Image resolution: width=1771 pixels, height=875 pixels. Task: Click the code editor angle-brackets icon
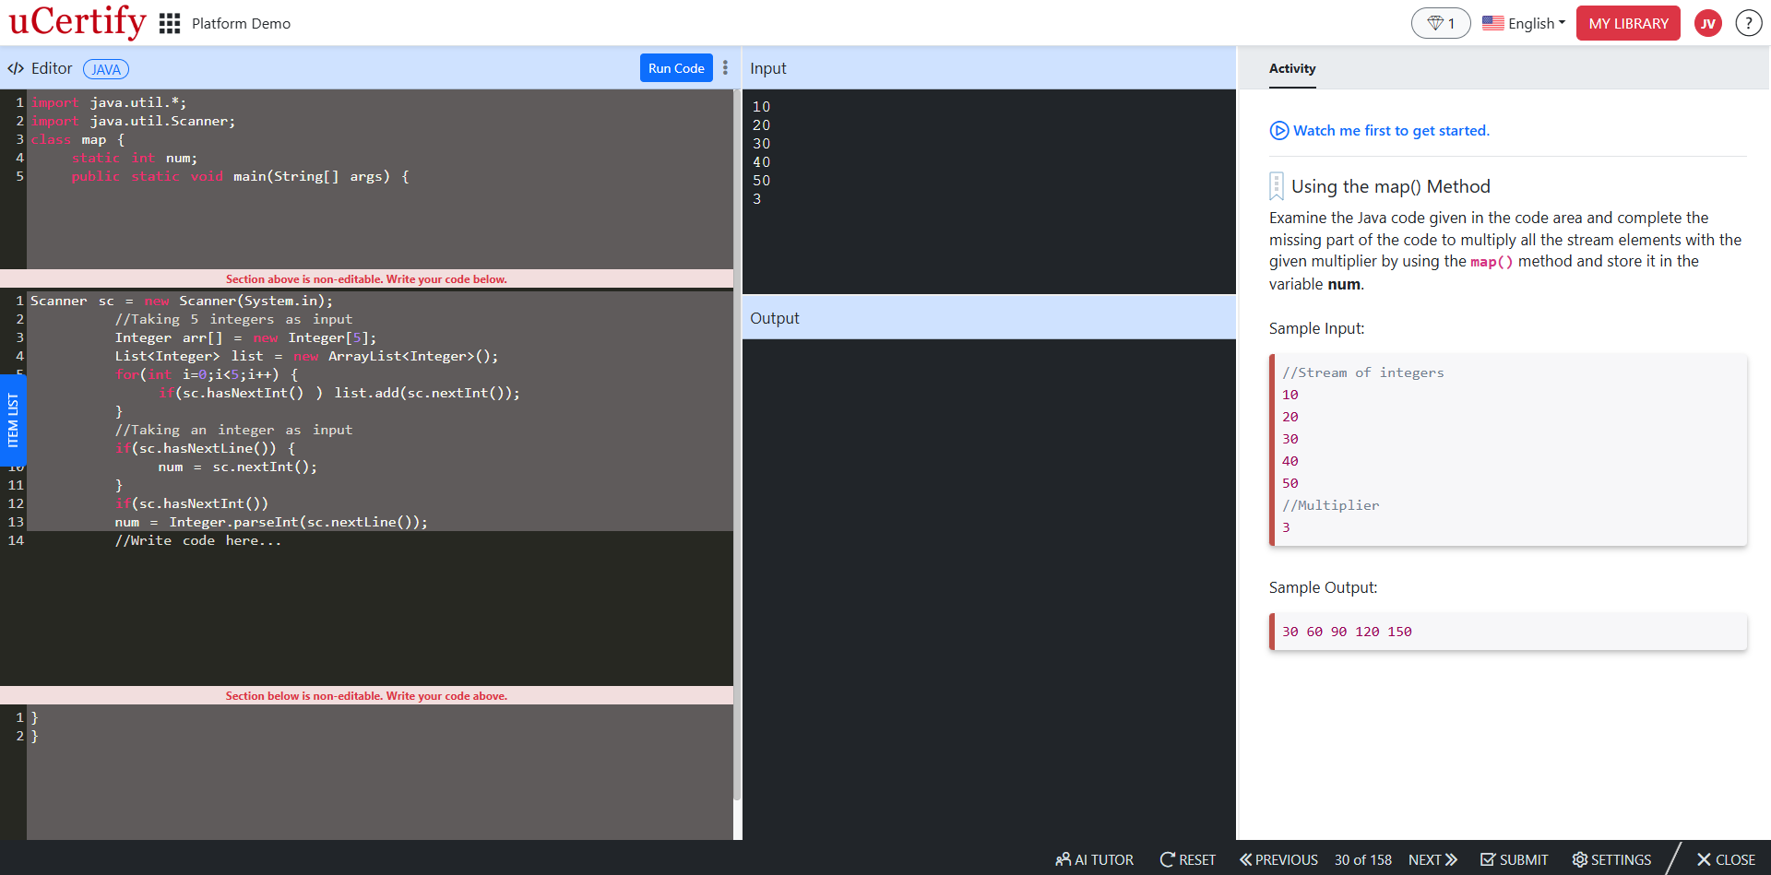pos(16,68)
